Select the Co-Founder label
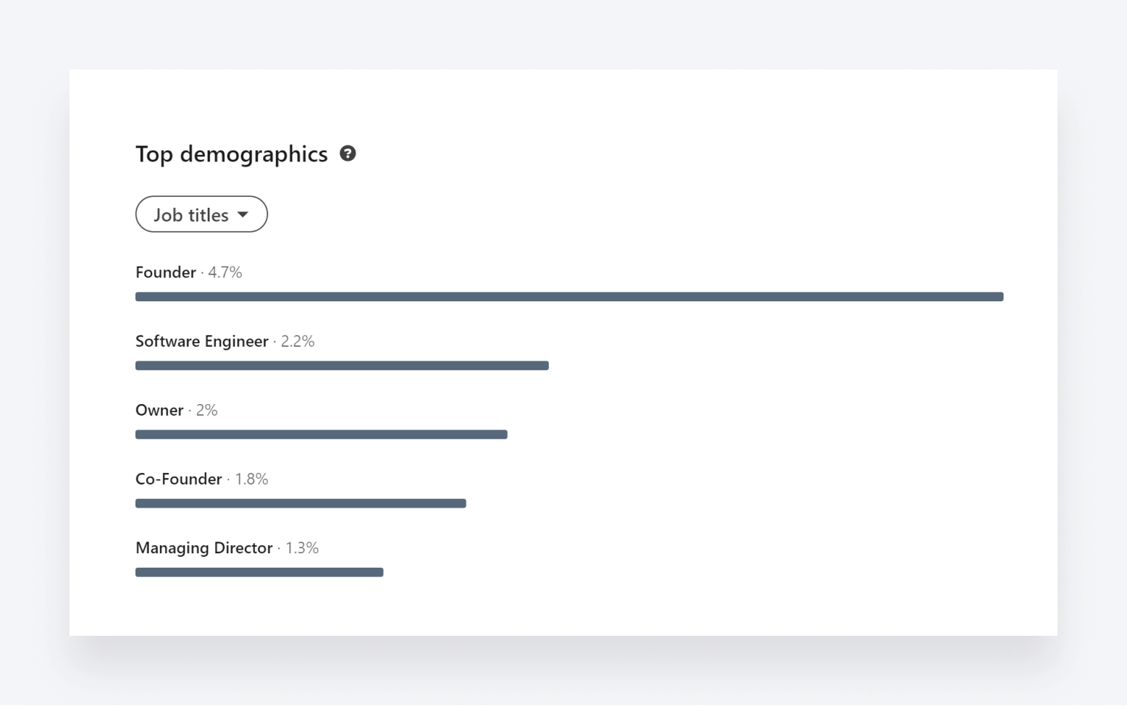 tap(178, 479)
